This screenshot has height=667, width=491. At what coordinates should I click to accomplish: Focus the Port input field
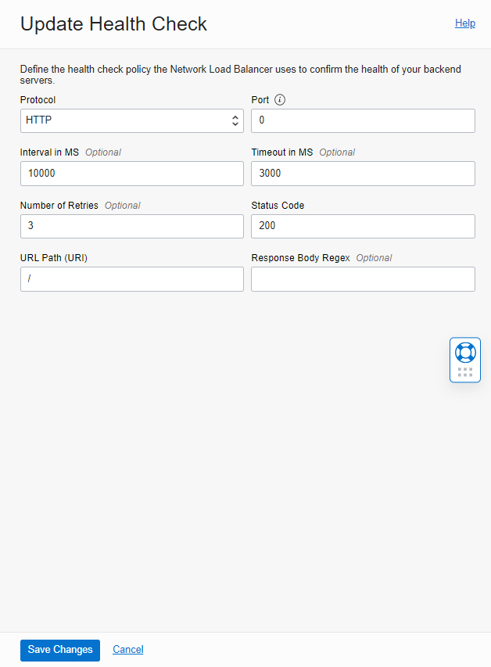point(363,121)
